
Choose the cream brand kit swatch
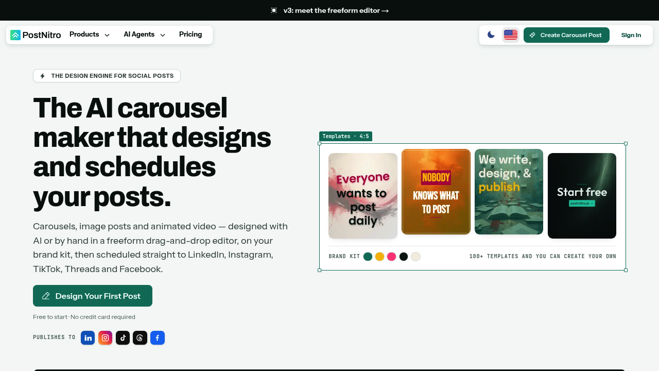click(x=415, y=257)
